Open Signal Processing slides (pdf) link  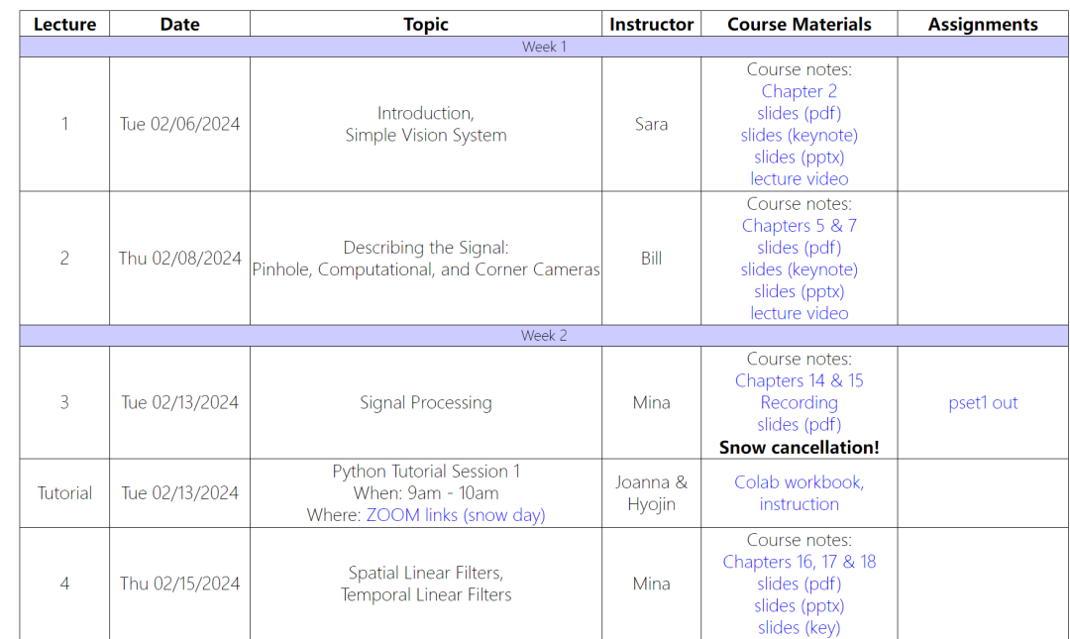(799, 424)
